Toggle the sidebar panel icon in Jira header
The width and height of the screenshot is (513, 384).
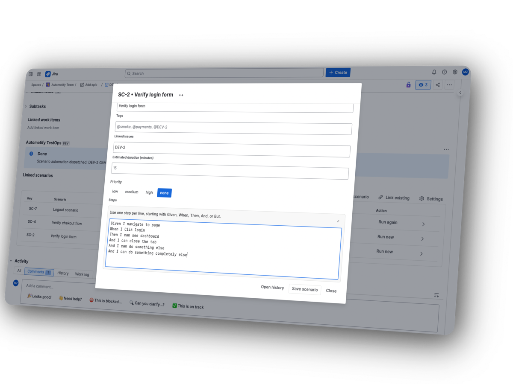31,74
